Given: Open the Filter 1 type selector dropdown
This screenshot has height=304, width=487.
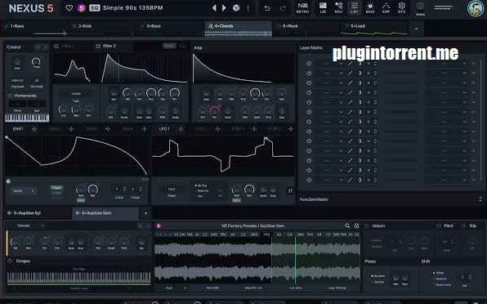Looking at the screenshot, I should point(76,93).
